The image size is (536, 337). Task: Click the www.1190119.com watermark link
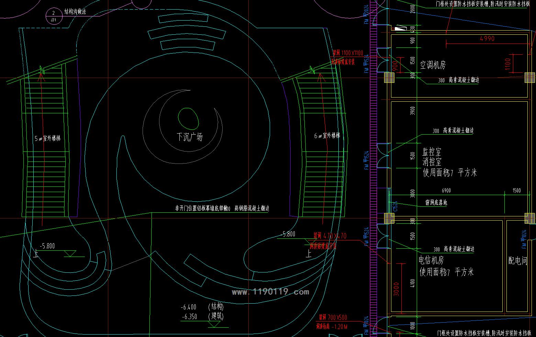(x=270, y=292)
